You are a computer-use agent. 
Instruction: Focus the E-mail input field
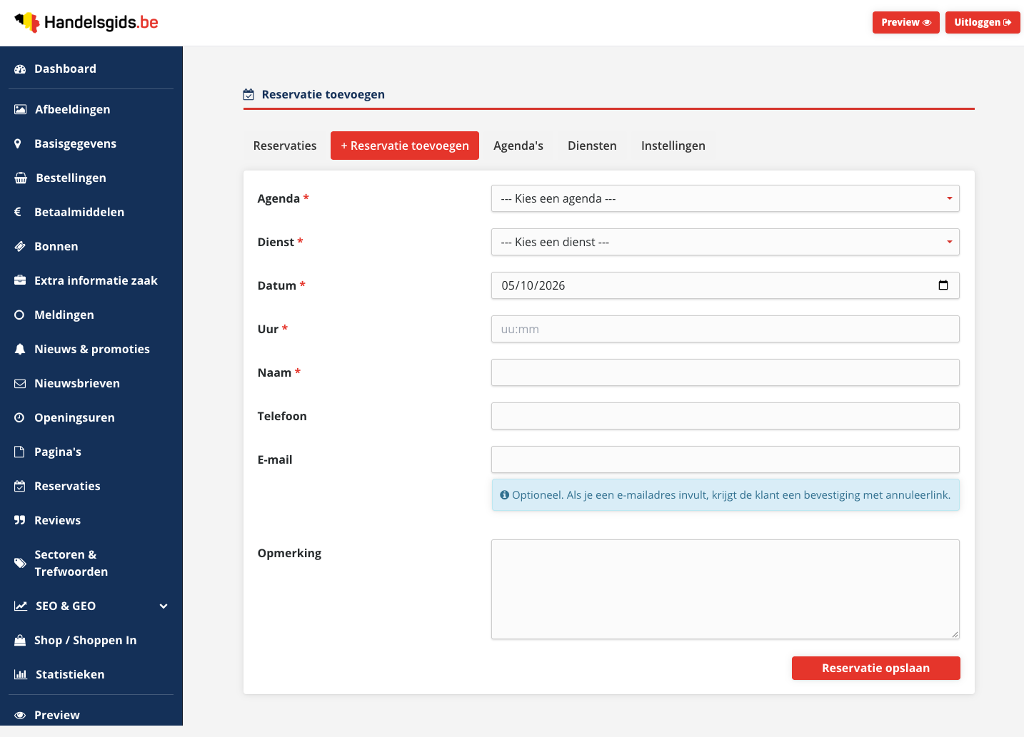click(726, 459)
